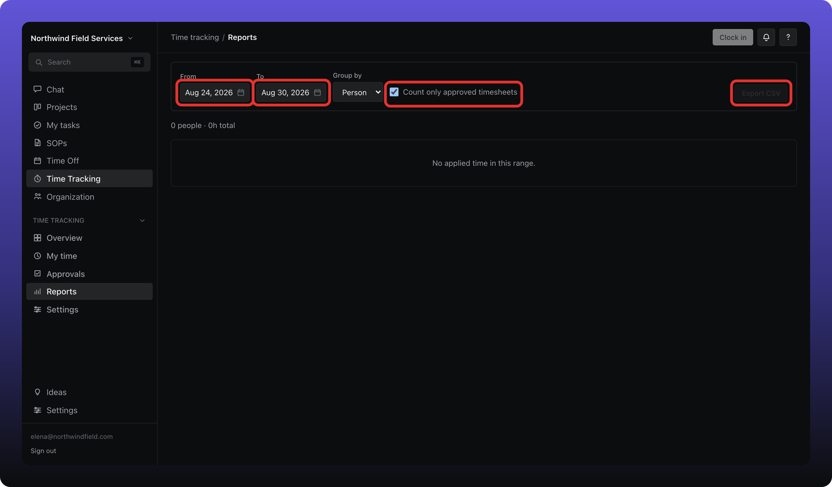832x487 pixels.
Task: Click the notifications bell icon
Action: tap(766, 37)
